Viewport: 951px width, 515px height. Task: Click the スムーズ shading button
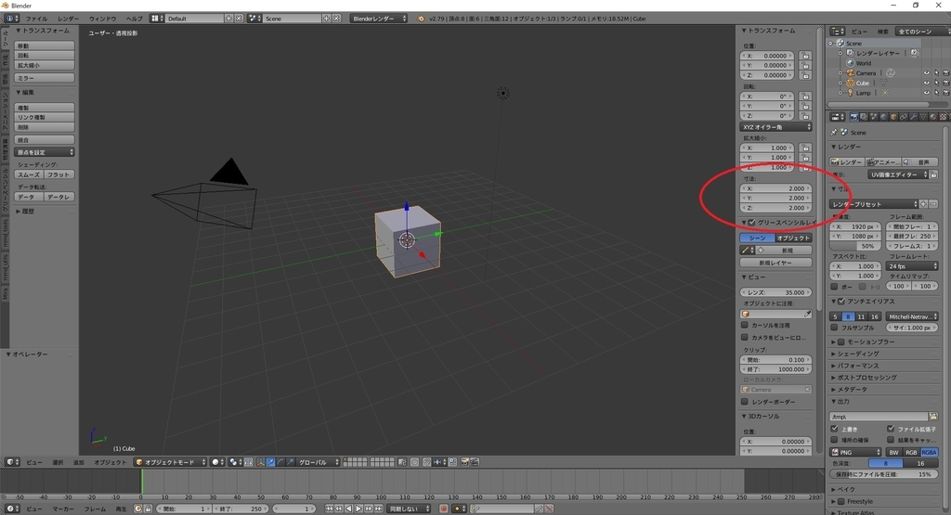[29, 174]
